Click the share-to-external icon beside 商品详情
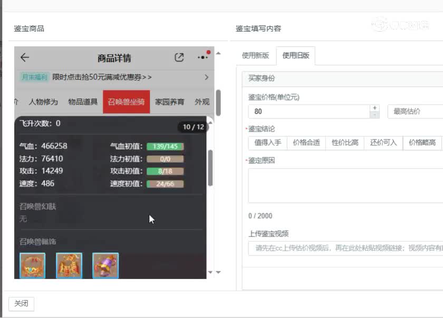Viewport: 443px width, 318px height. click(x=179, y=57)
